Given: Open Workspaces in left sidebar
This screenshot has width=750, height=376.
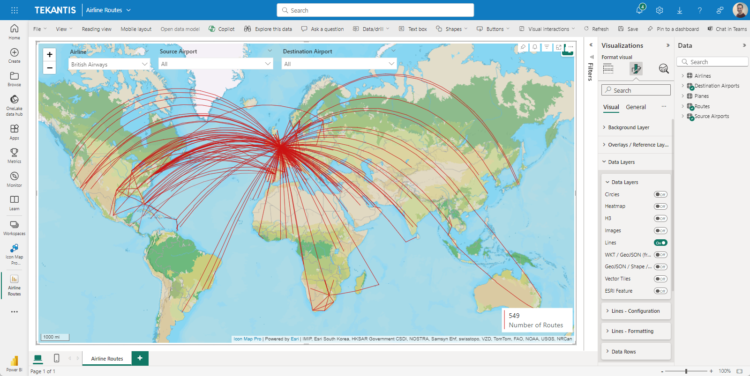Looking at the screenshot, I should click(14, 228).
